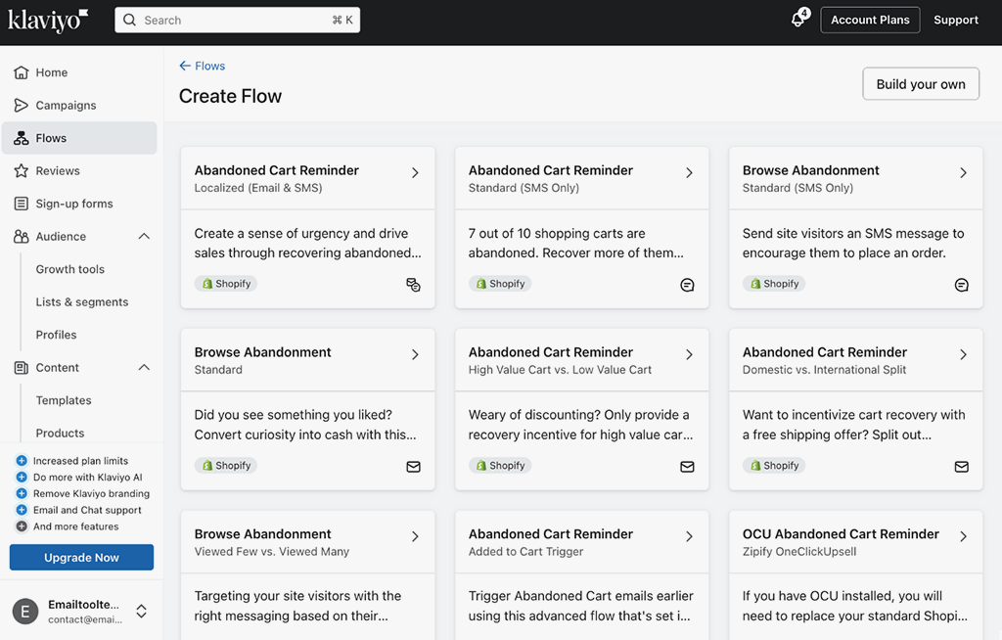
Task: Click the email and SMS icon on Localized card
Action: click(x=413, y=285)
